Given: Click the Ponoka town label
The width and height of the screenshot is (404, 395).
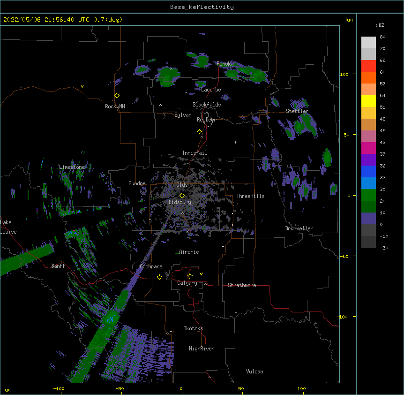Looking at the screenshot, I should click(225, 64).
